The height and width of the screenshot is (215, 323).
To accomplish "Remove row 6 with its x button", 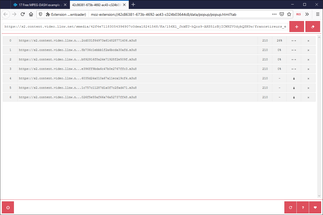I will (308, 97).
